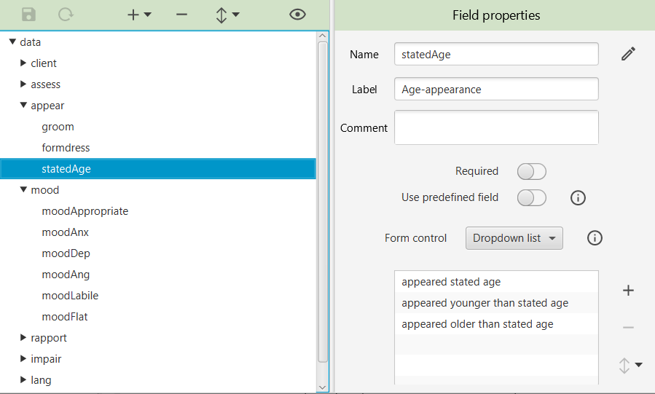The height and width of the screenshot is (394, 655).
Task: Expand the impair tree node
Action: click(x=23, y=358)
